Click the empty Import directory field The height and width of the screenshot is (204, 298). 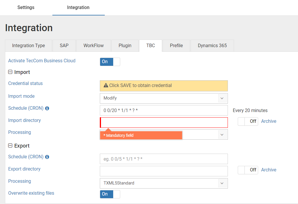tap(164, 123)
